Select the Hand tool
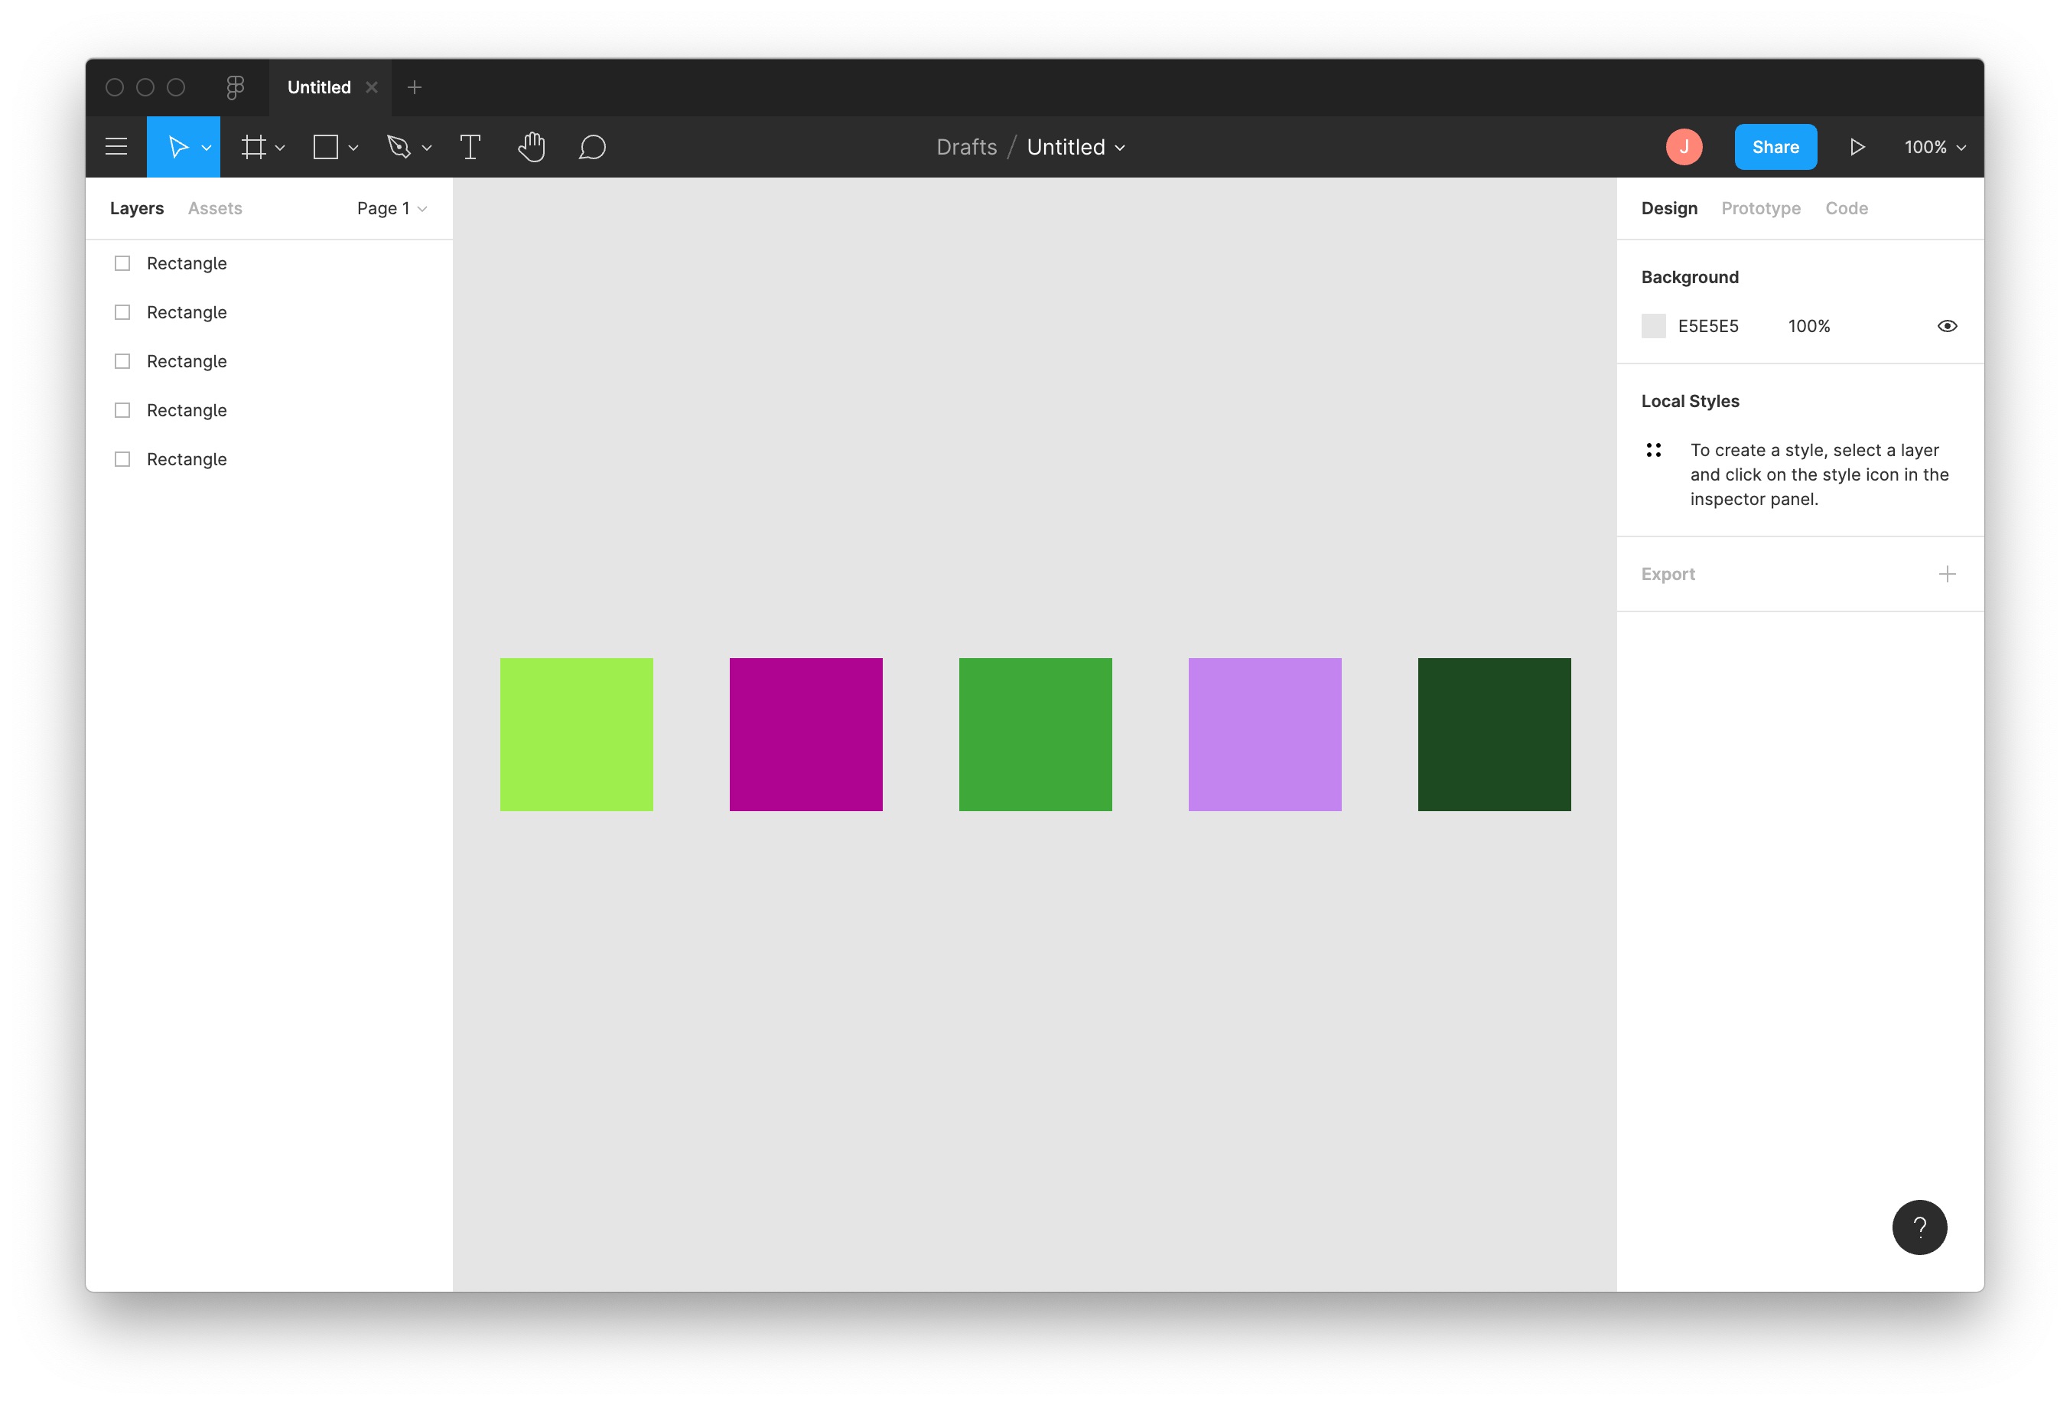The height and width of the screenshot is (1405, 2070). pyautogui.click(x=532, y=147)
